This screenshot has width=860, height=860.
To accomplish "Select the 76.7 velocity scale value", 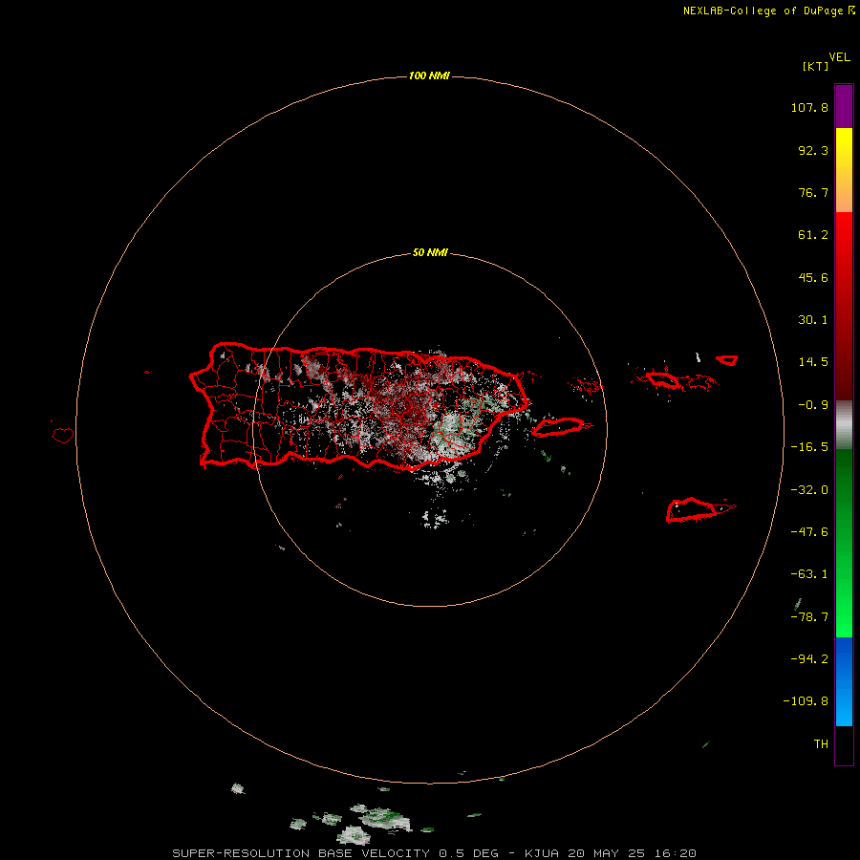I will coord(813,192).
